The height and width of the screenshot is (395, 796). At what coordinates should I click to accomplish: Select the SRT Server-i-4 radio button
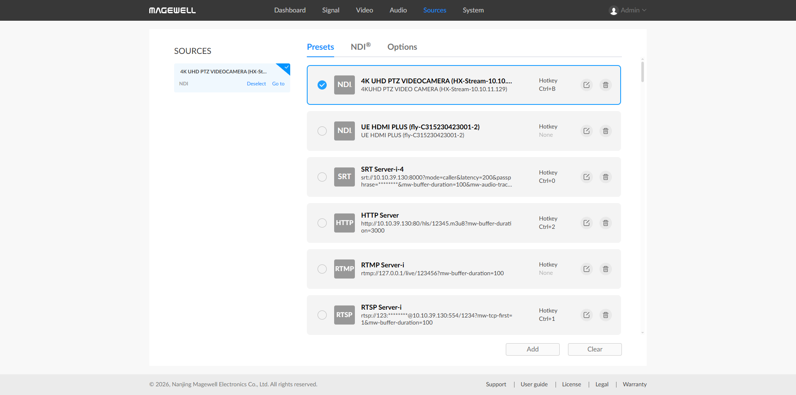322,177
